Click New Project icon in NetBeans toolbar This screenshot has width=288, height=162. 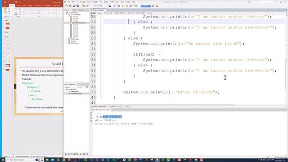point(70,6)
